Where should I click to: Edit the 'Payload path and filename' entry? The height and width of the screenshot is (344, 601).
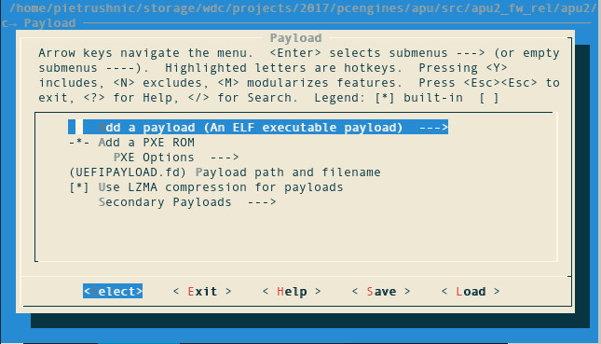225,172
